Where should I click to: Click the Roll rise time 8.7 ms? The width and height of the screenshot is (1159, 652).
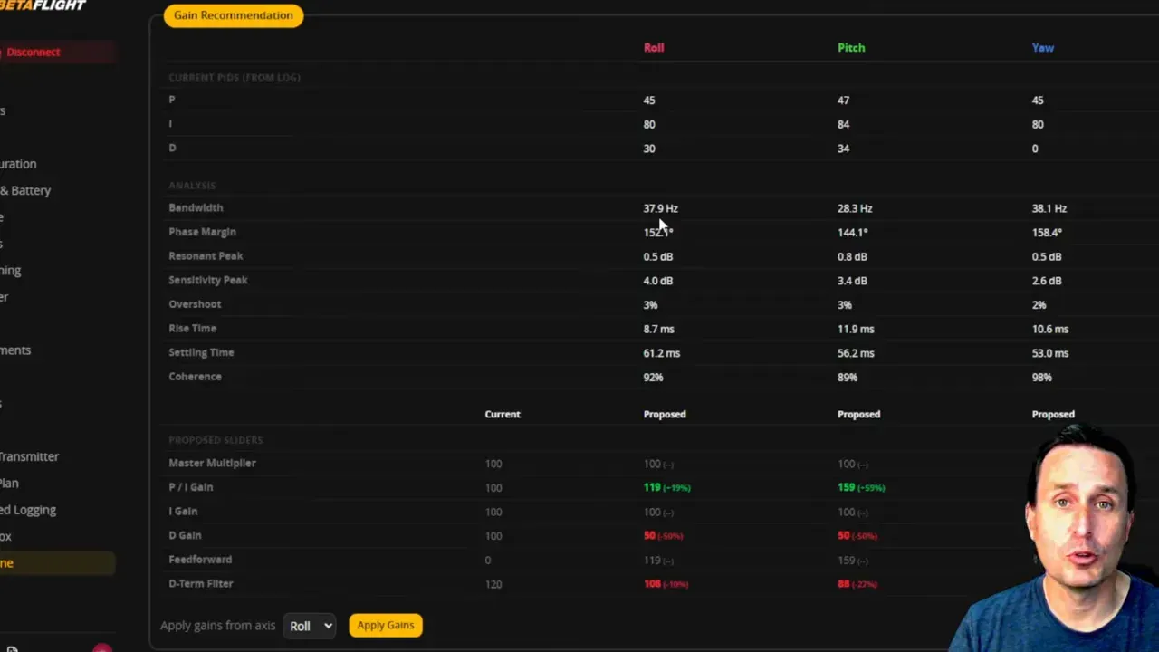(658, 329)
